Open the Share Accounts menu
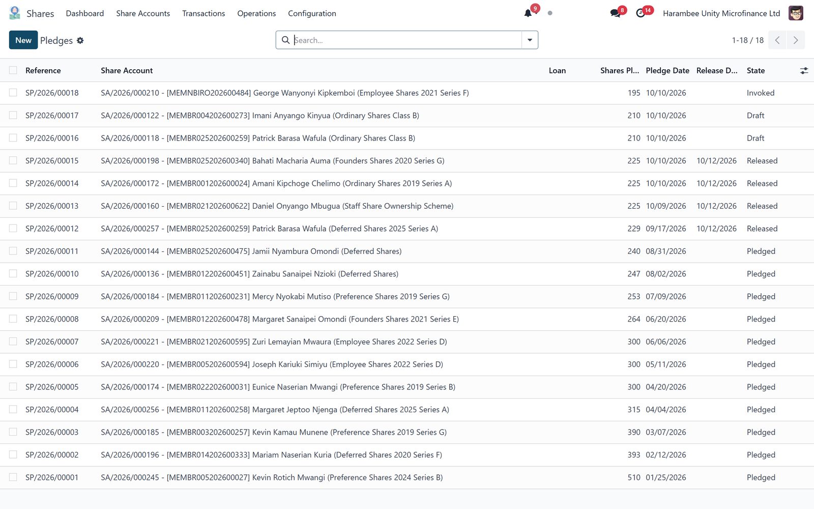 pyautogui.click(x=143, y=13)
